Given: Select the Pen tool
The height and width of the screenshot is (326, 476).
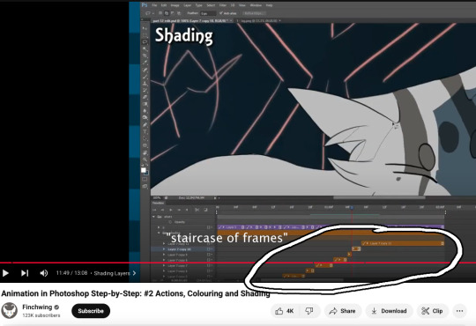Looking at the screenshot, I should (x=145, y=125).
